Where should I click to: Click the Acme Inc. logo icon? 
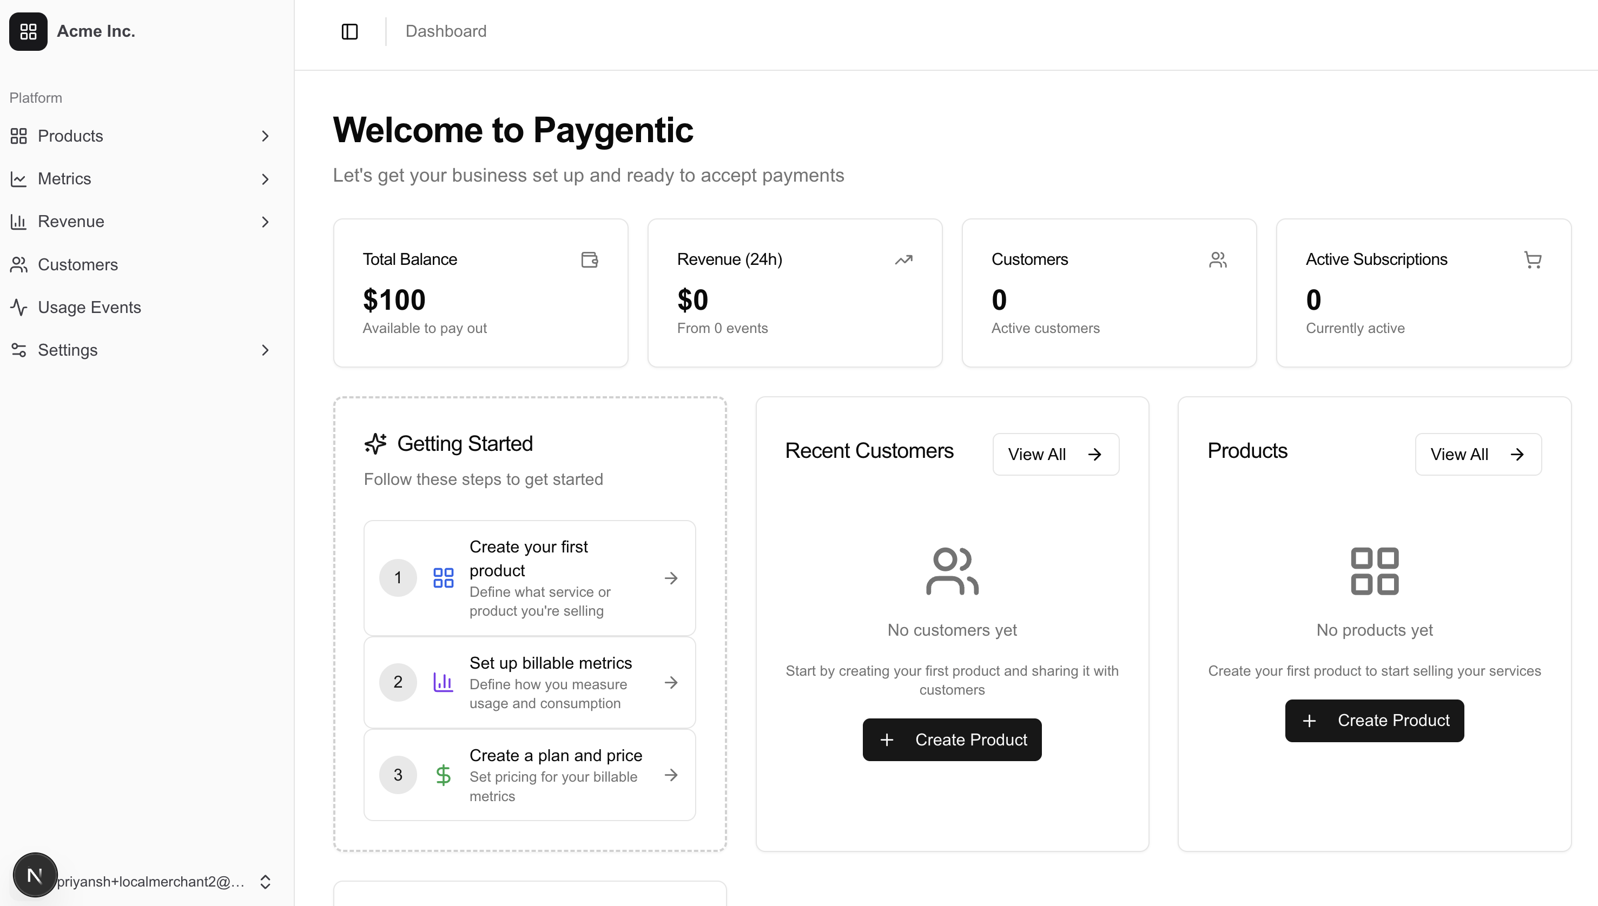[x=28, y=31]
